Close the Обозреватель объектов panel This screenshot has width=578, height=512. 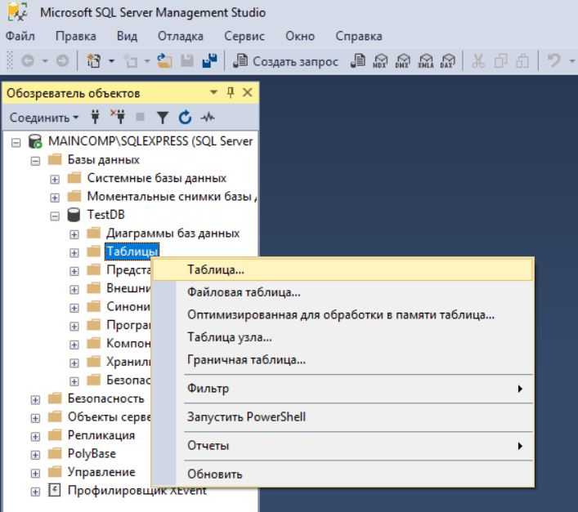point(247,93)
